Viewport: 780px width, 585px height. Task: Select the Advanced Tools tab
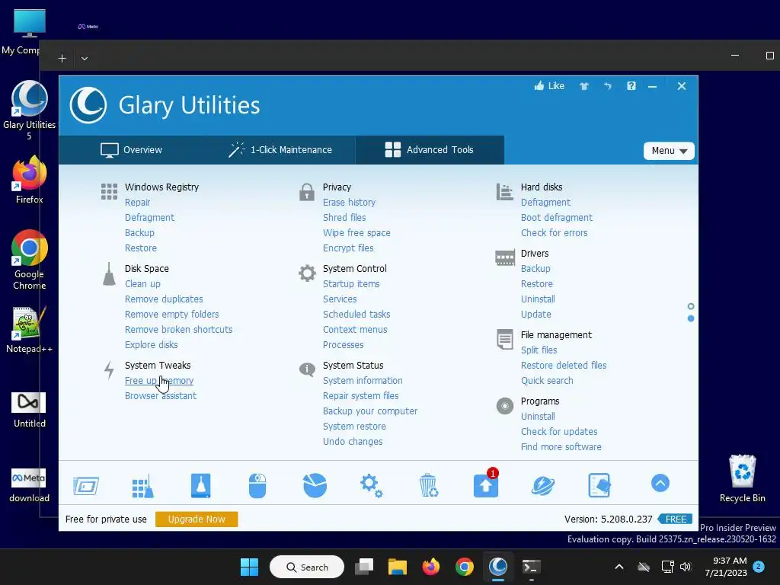[430, 150]
